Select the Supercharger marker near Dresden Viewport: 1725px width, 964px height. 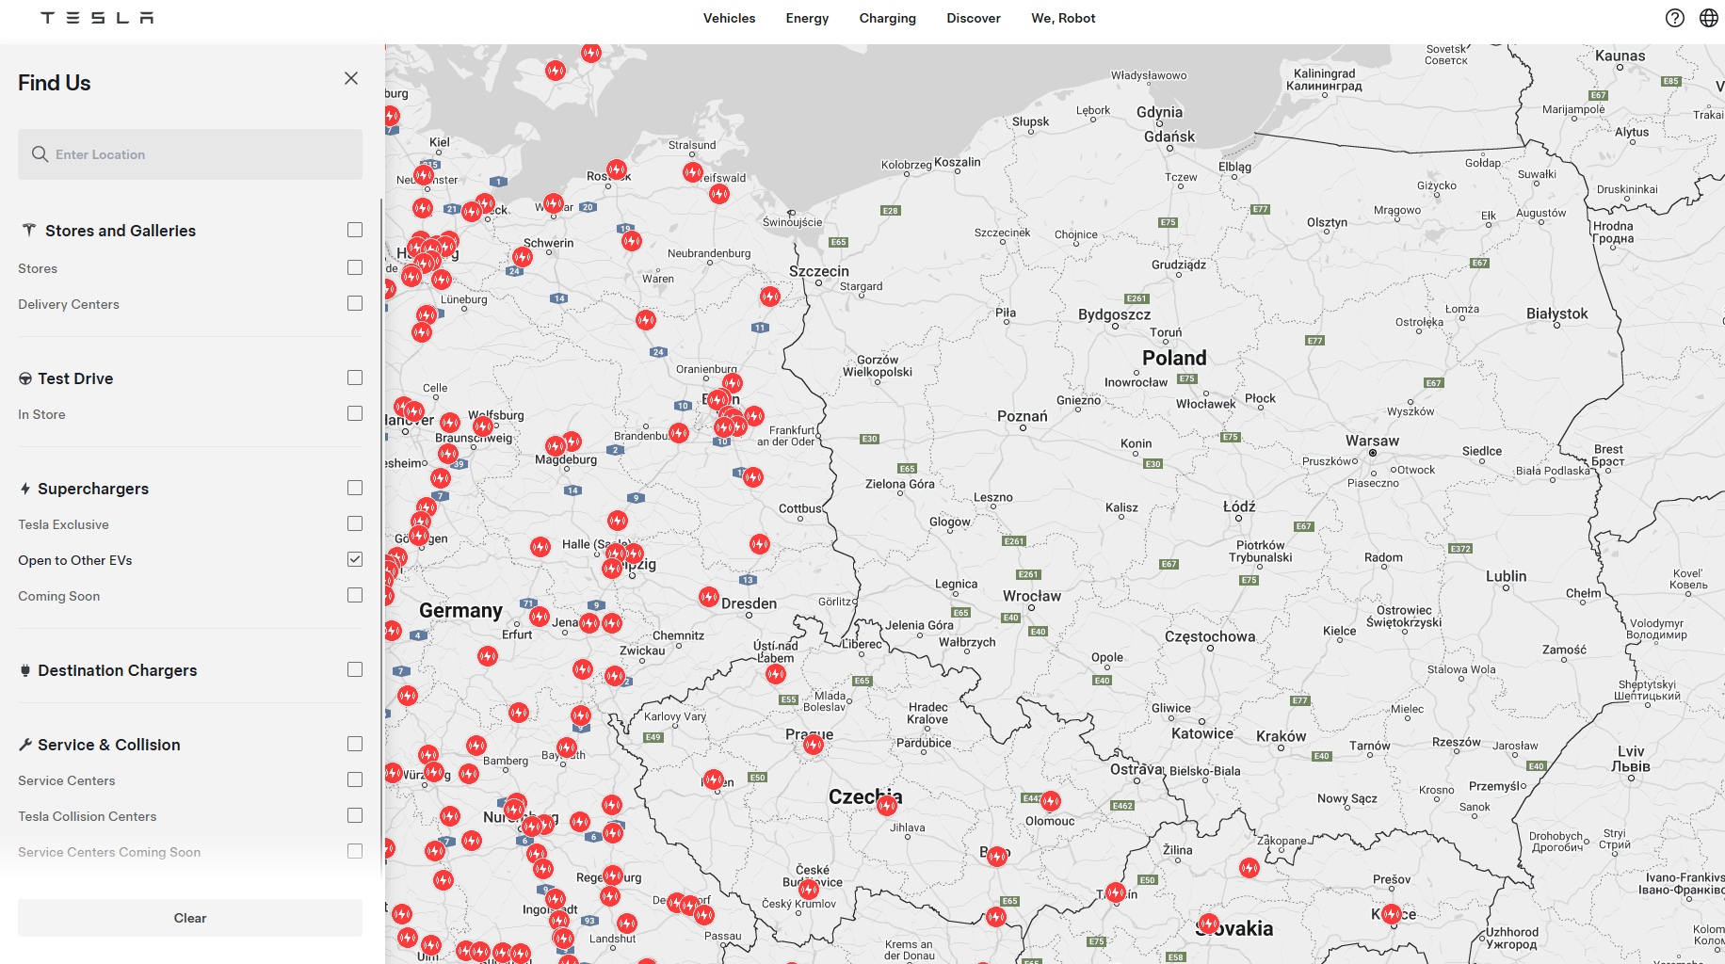709,597
